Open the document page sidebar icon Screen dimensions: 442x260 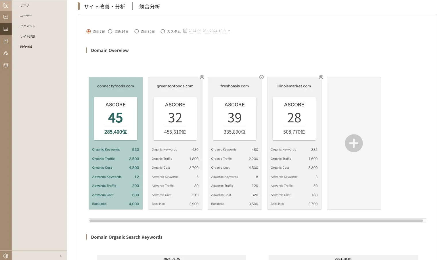(x=6, y=41)
